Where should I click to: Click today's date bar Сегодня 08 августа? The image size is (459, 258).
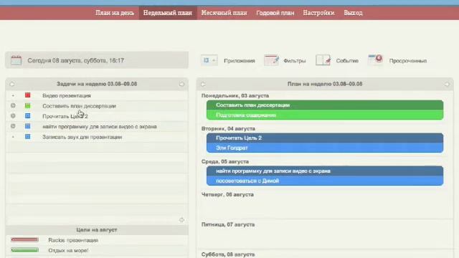point(97,60)
